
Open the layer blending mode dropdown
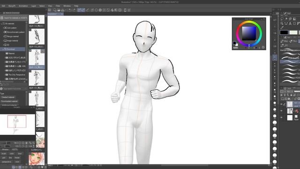point(290,92)
